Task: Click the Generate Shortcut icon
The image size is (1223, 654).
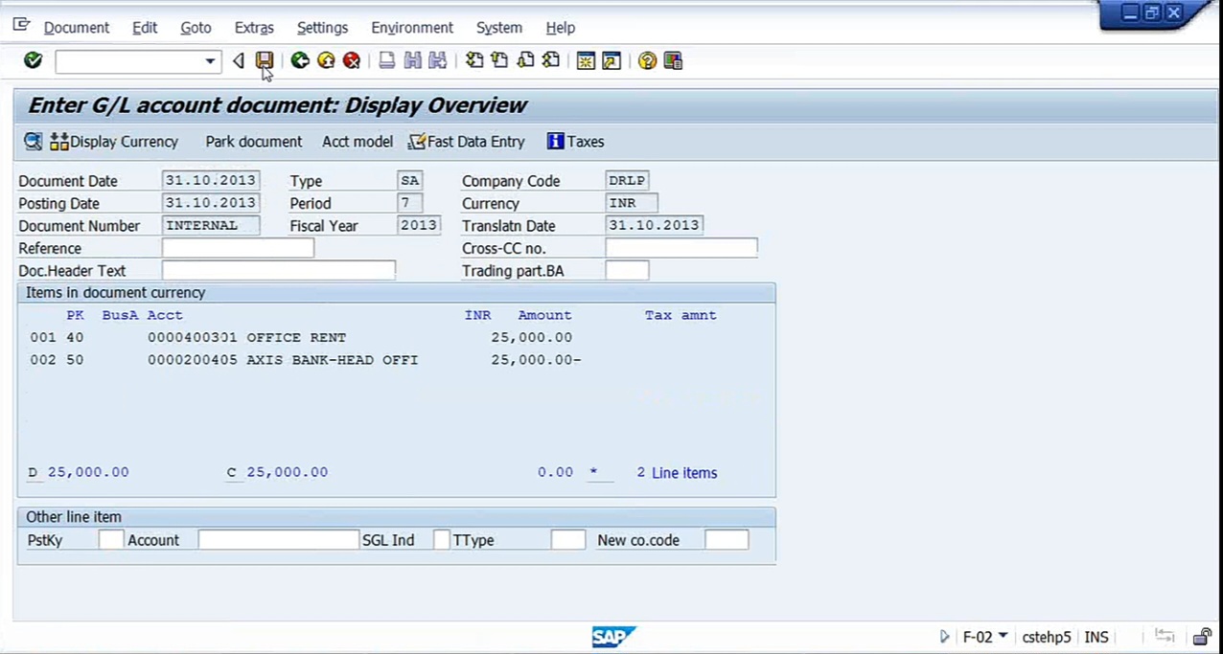Action: 611,61
